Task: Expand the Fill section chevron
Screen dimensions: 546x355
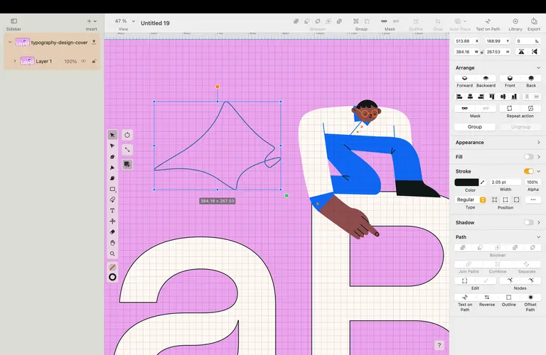Action: 538,157
